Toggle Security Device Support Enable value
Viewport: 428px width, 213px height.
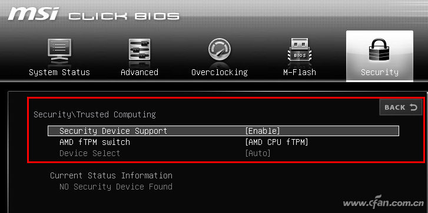click(x=263, y=131)
